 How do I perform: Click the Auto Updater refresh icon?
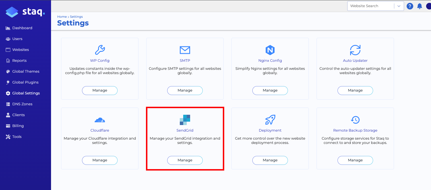(355, 50)
